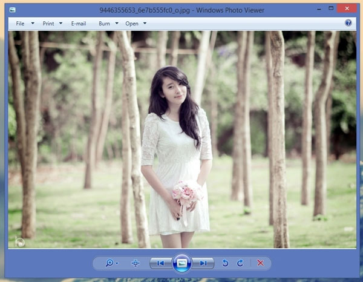The width and height of the screenshot is (363, 282).
Task: Expand the Burn dropdown
Action: coord(108,24)
